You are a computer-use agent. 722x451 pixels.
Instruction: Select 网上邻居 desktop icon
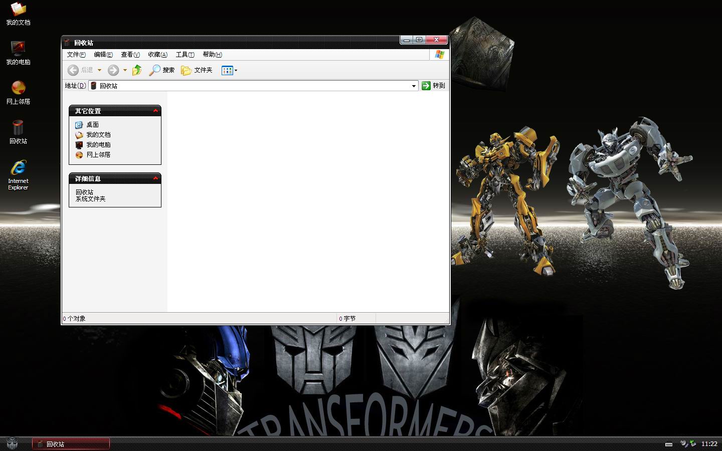(x=18, y=93)
